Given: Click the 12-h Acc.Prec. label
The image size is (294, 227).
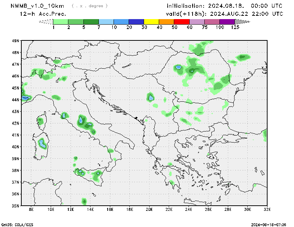Looking at the screenshot, I should 43,14.
